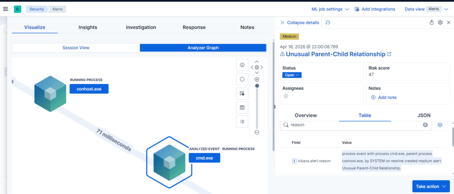Click the green D space avatar
454x194 pixels.
pos(17,9)
